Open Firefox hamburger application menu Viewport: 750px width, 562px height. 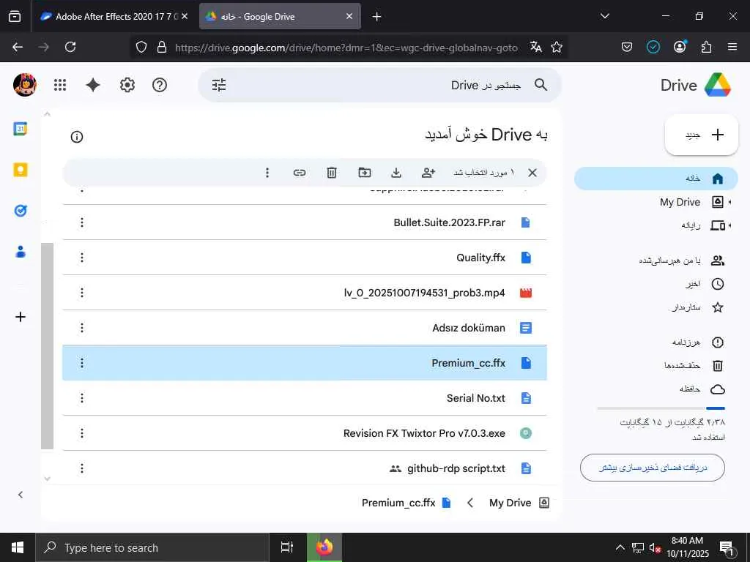tap(732, 47)
